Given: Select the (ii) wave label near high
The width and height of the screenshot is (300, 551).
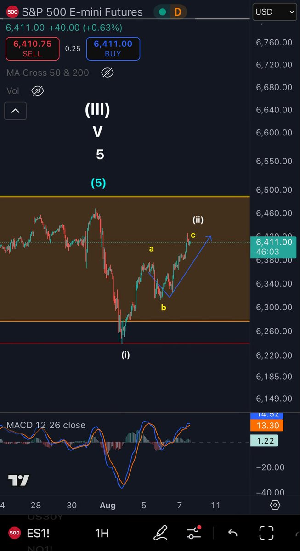Looking at the screenshot, I should (198, 220).
